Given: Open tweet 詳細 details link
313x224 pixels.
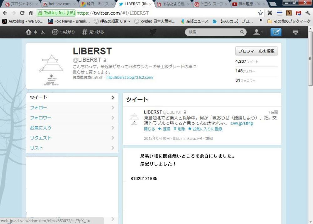Looking at the screenshot, I should tap(209, 138).
